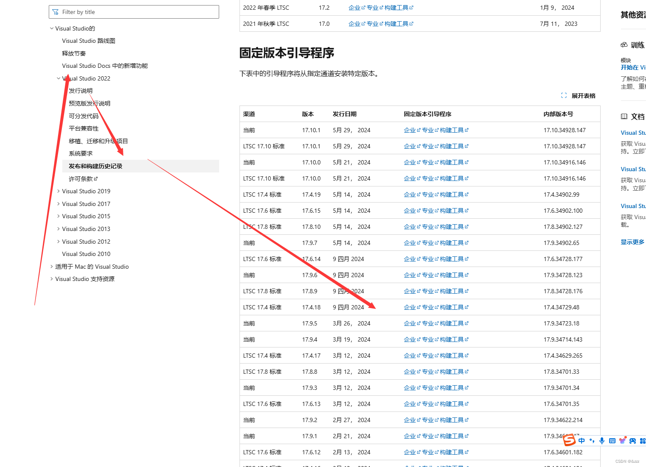646x467 pixels.
Task: Click external-link icon beside 许可条款
Action: [96, 179]
